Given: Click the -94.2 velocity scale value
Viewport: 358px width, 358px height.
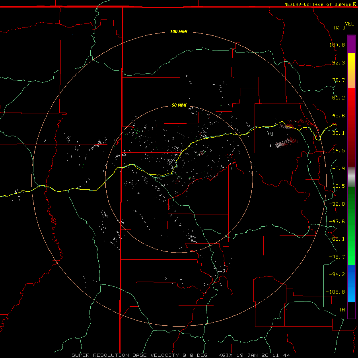Looking at the screenshot, I should (x=337, y=274).
